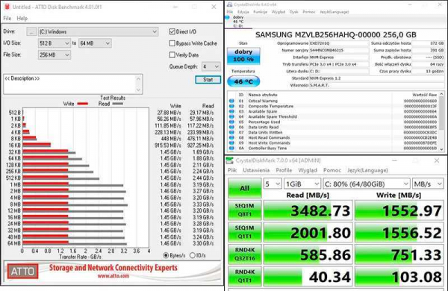Click the Start button in ATTO
The height and width of the screenshot is (291, 448).
(208, 80)
